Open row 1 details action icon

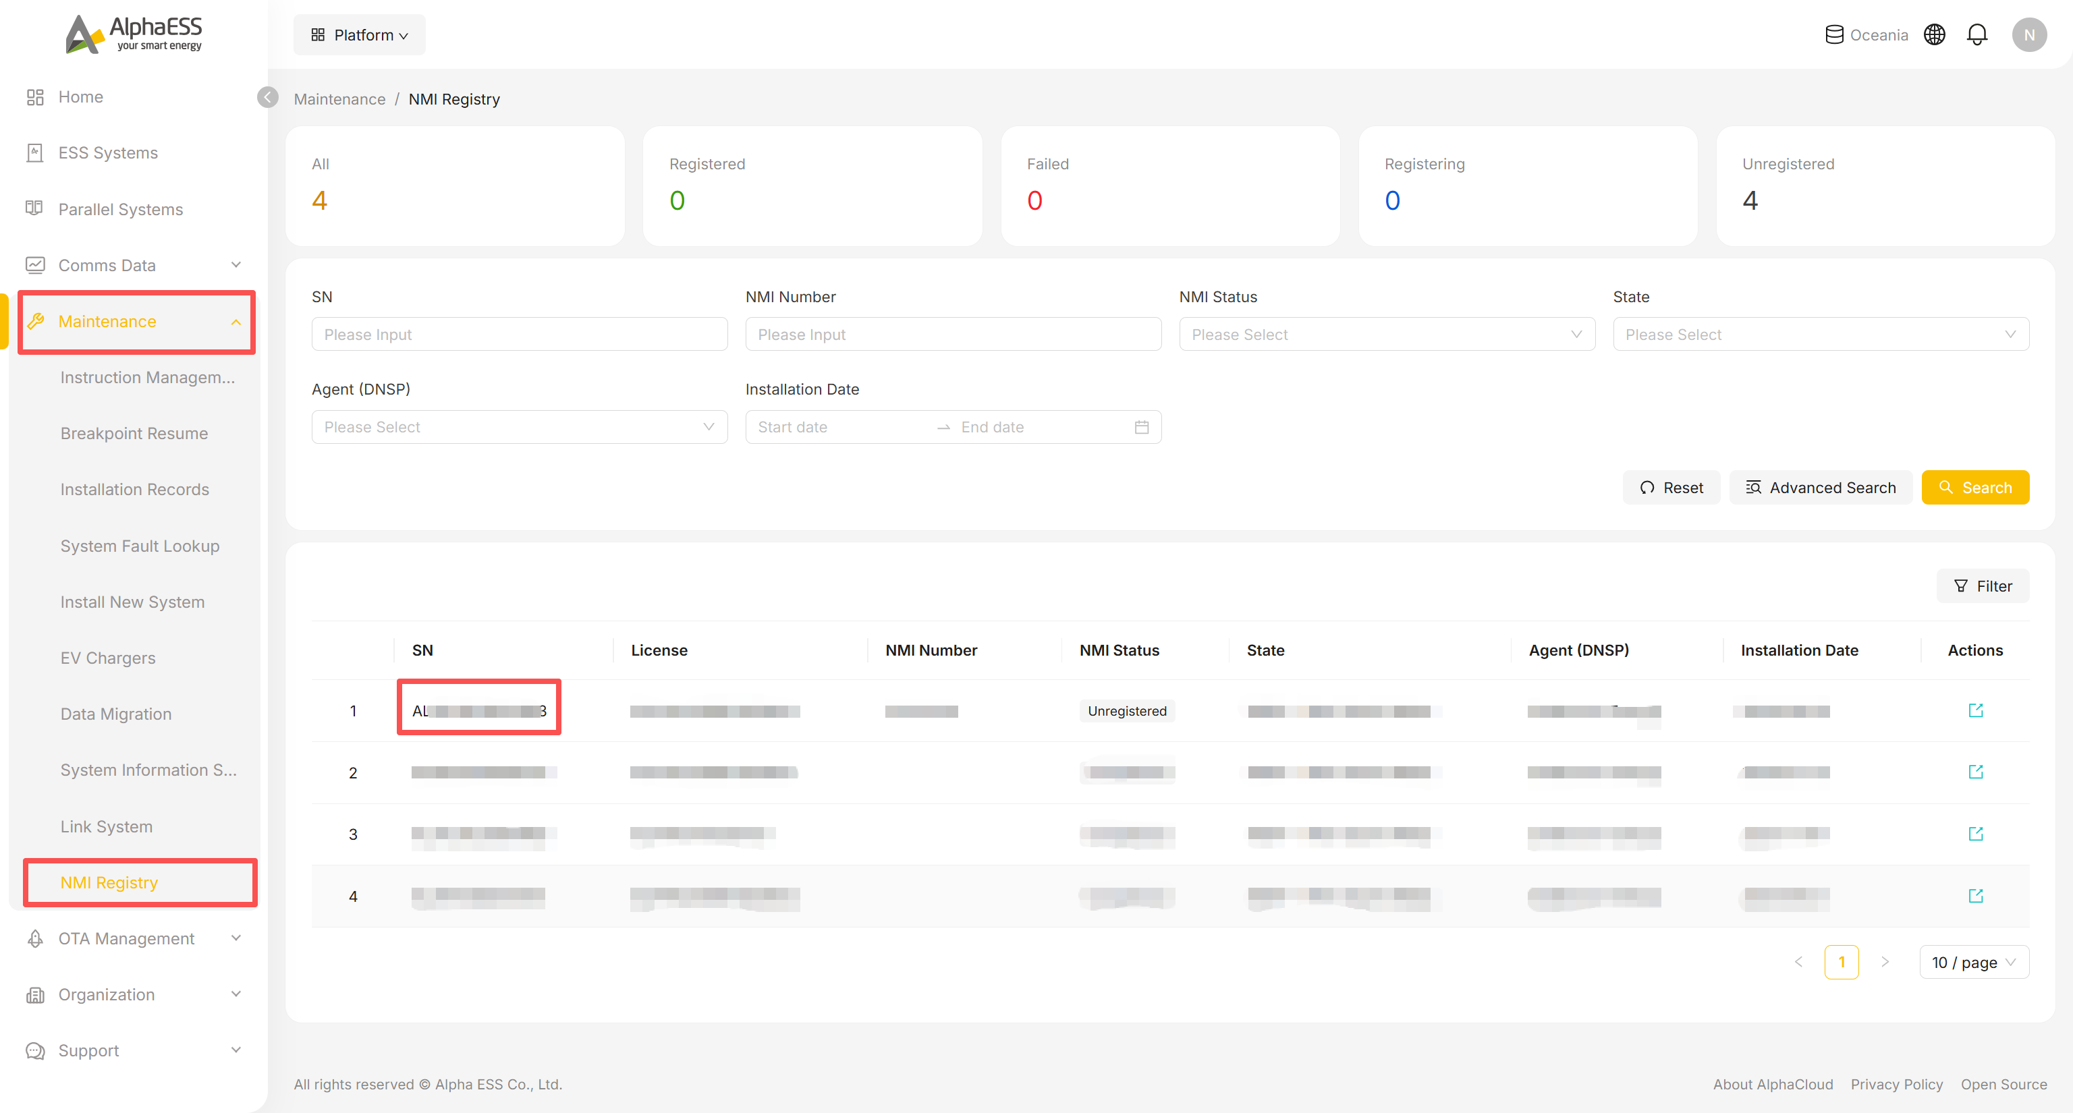pos(1976,710)
